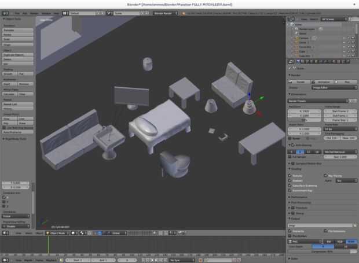
Task: Open the PNG file format dropdown
Action: click(x=305, y=242)
